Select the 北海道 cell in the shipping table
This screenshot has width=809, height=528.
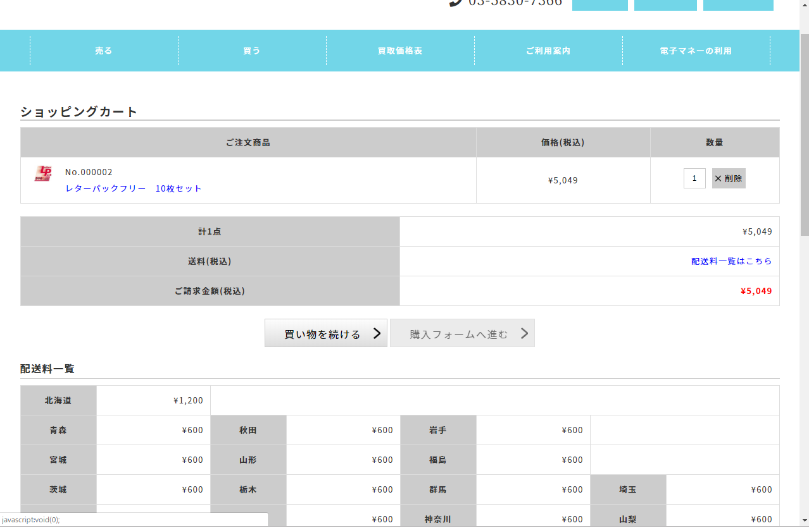click(x=58, y=400)
